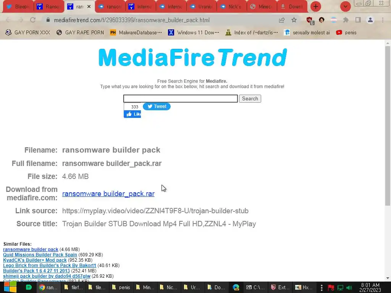Open the Do... folder taskbar item
The image size is (391, 293).
coord(217,287)
